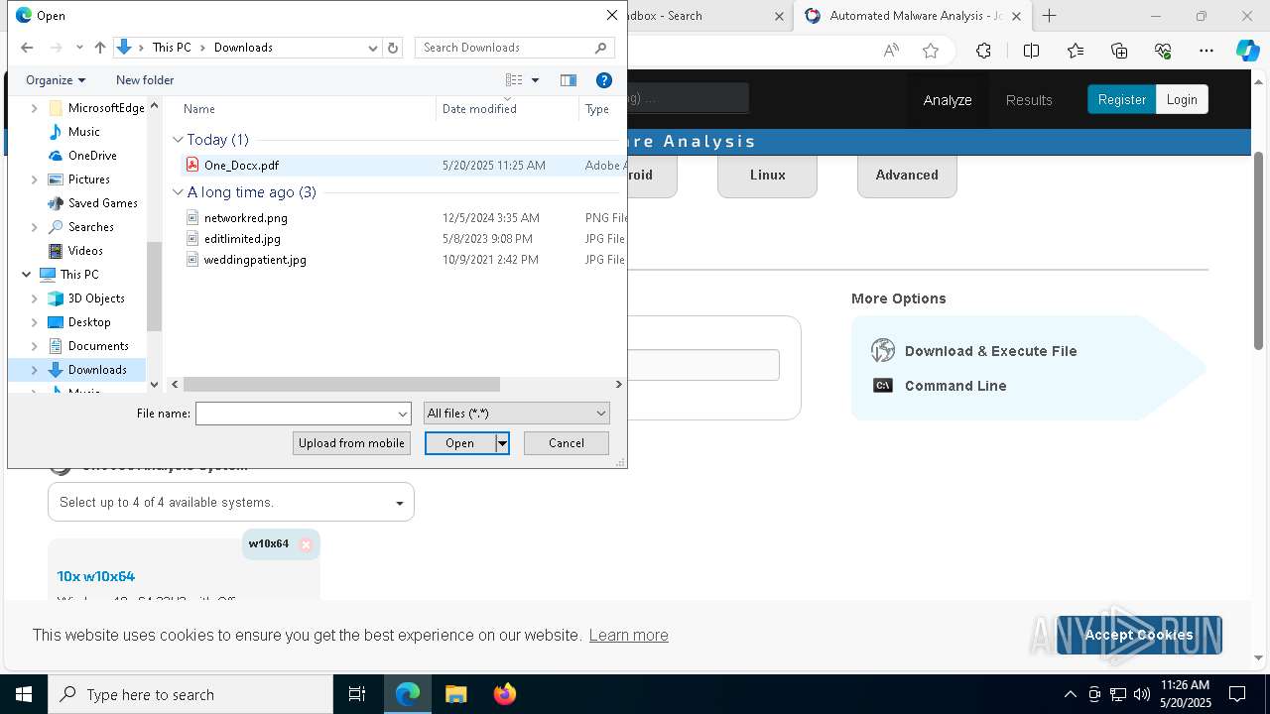Collapse the A long time ago group
Viewport: 1270px width, 714px height.
click(178, 192)
